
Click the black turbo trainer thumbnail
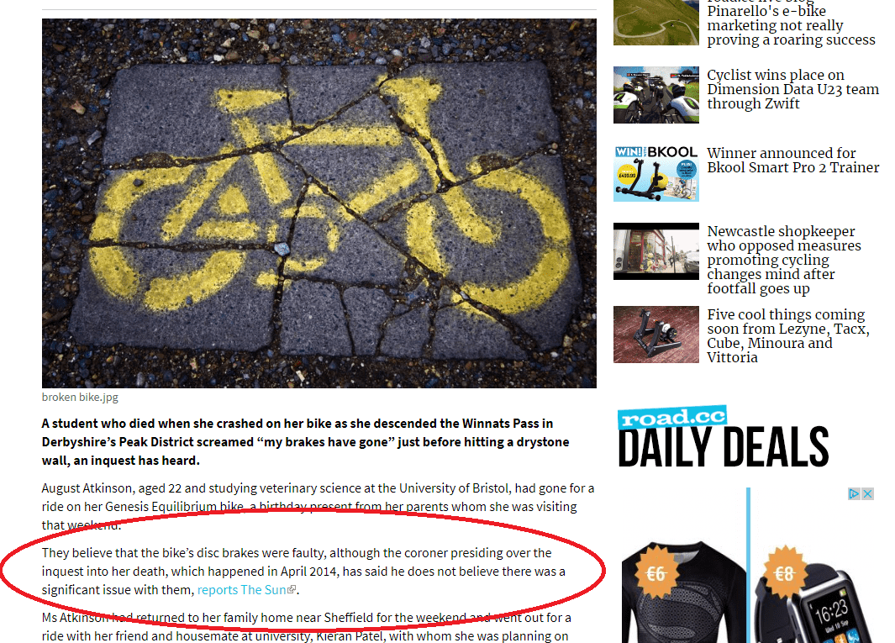click(x=655, y=335)
